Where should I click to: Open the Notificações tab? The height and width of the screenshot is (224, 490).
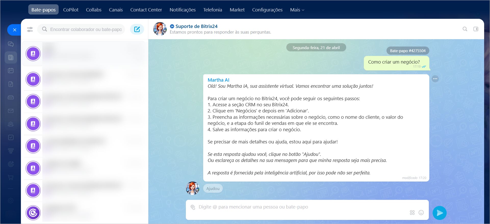pos(183,10)
